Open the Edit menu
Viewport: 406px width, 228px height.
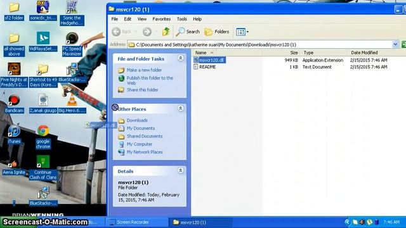pyautogui.click(x=128, y=19)
